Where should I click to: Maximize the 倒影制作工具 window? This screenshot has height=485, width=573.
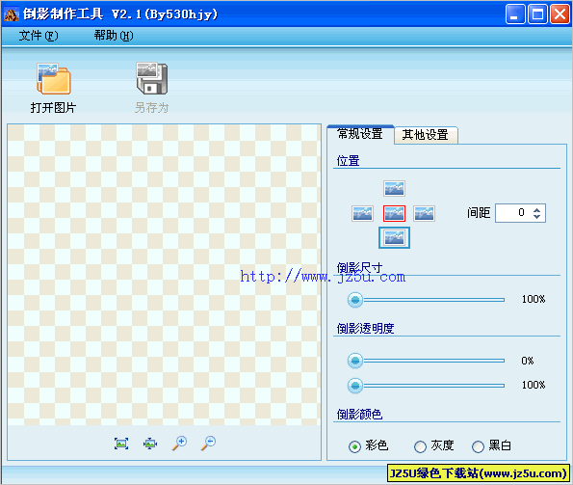click(x=537, y=13)
